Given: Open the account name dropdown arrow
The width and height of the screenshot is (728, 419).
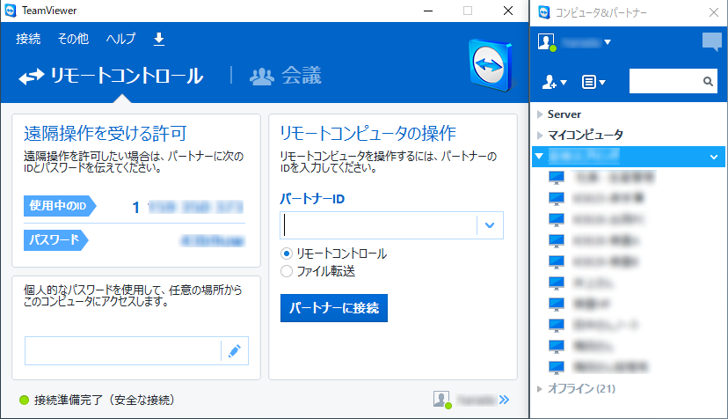Looking at the screenshot, I should [x=608, y=42].
